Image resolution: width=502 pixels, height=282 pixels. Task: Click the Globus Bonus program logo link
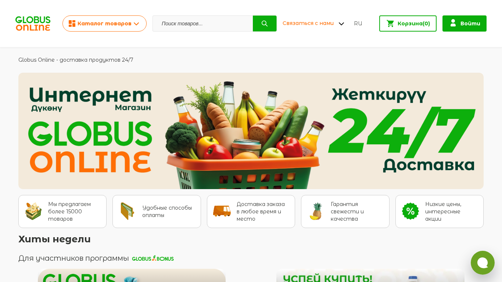pyautogui.click(x=153, y=258)
